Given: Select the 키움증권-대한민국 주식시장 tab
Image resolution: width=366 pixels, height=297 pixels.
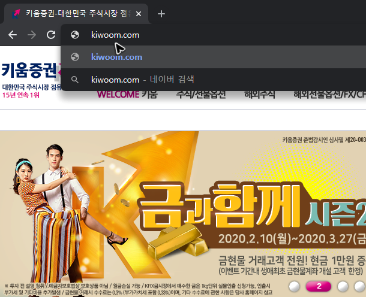Looking at the screenshot, I should point(76,14).
